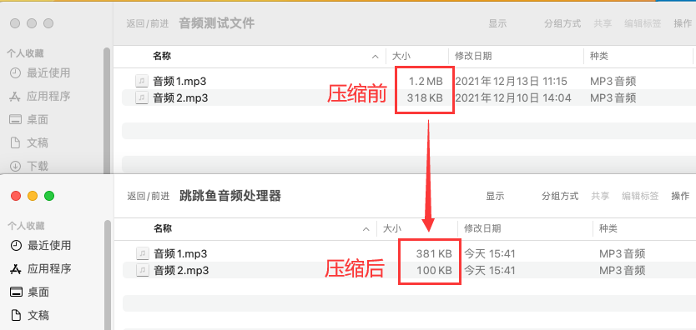Click 返回/前进 in 跳跳鱼音频处理器 window
The height and width of the screenshot is (330, 696).
[x=149, y=196]
